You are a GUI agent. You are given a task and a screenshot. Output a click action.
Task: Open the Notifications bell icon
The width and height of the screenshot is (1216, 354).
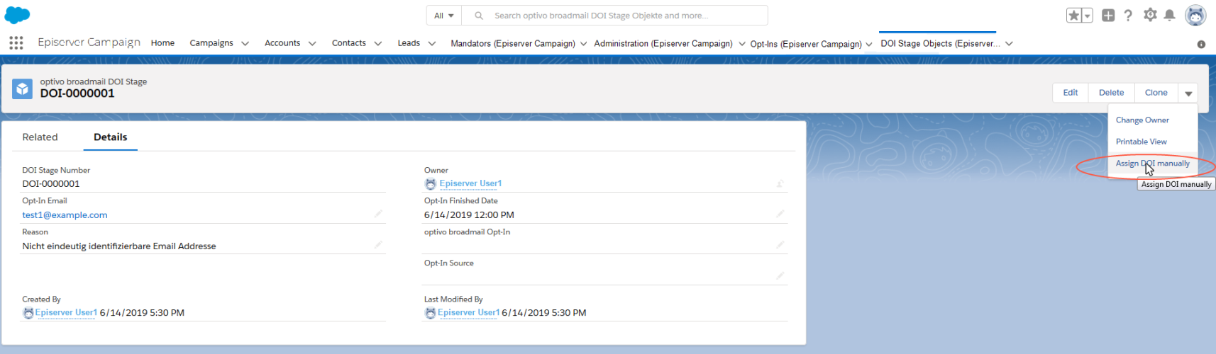click(x=1170, y=16)
